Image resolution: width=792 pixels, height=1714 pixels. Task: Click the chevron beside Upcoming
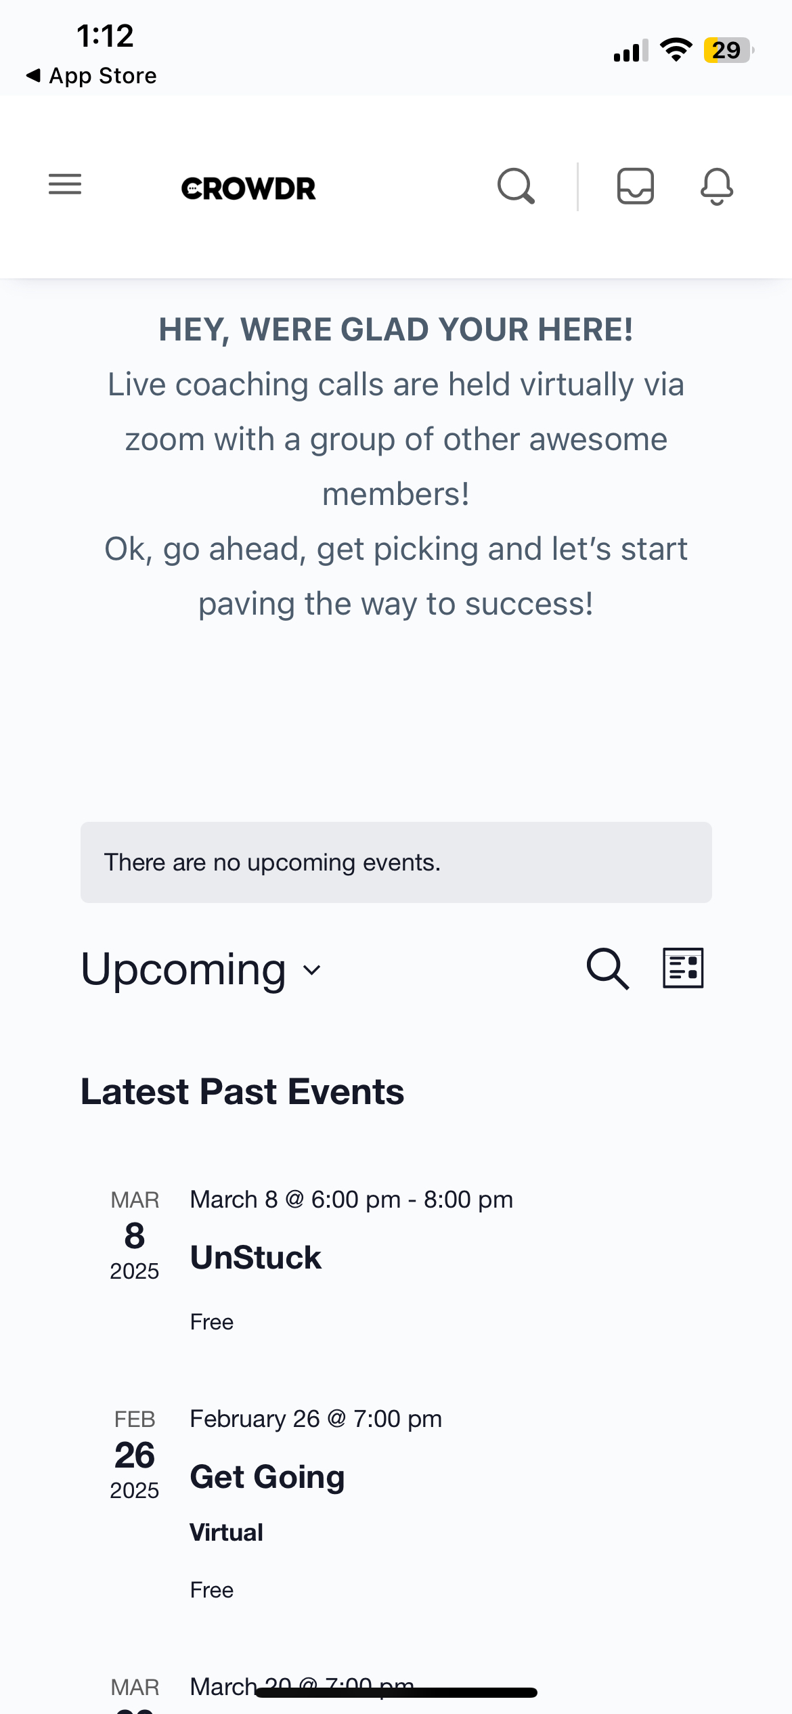click(312, 970)
